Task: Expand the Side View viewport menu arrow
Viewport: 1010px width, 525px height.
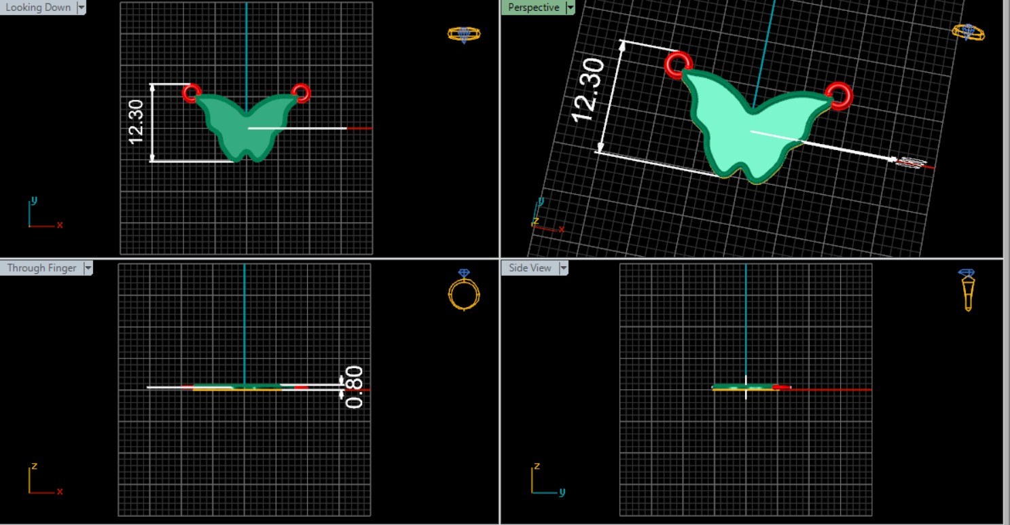Action: [x=563, y=268]
